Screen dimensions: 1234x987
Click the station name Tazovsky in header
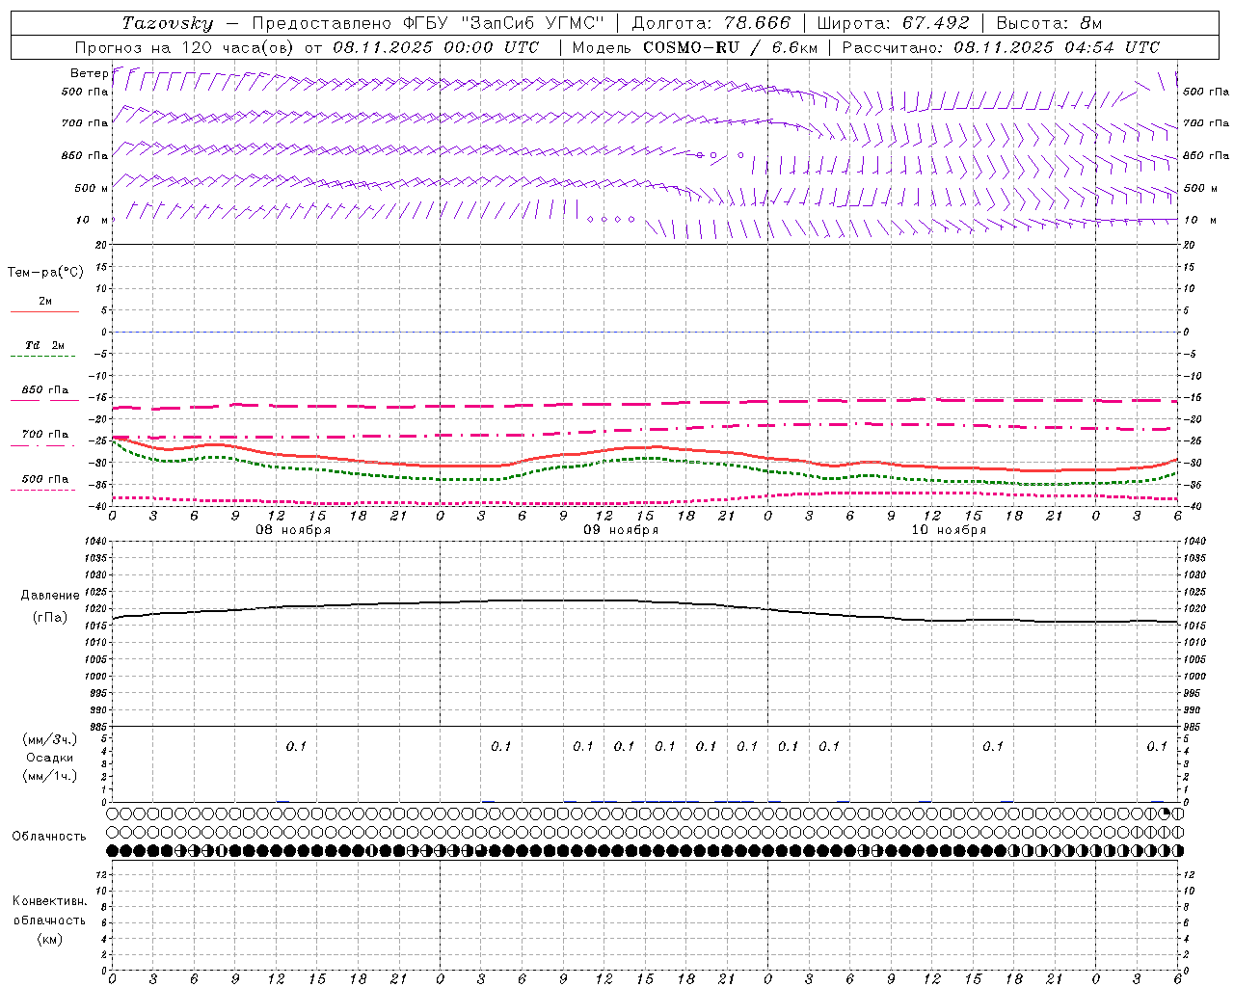click(x=167, y=23)
